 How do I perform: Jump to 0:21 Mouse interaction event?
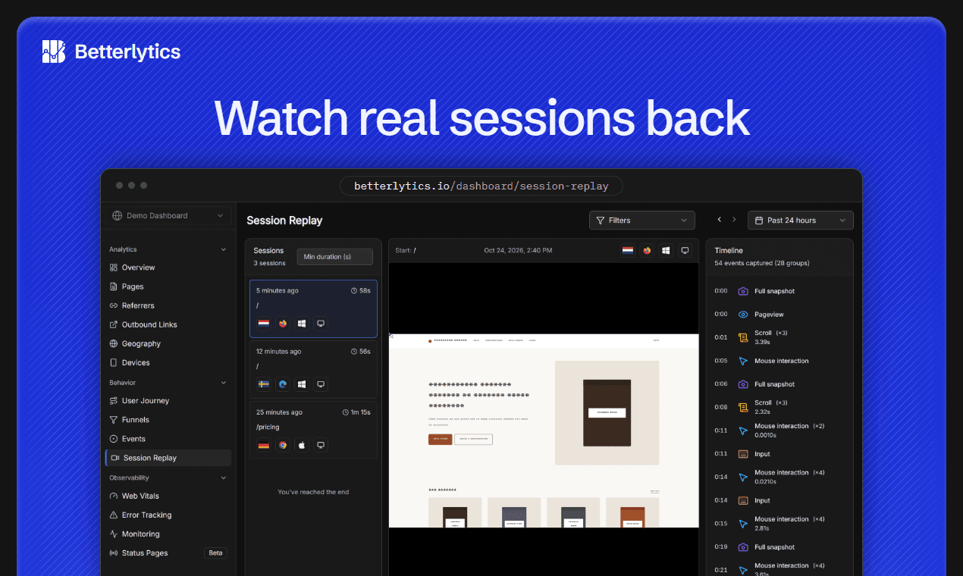click(x=779, y=570)
